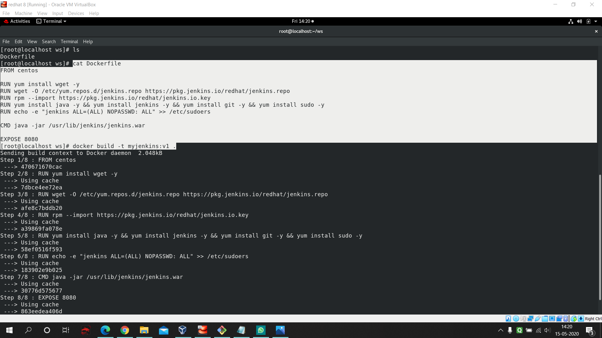Open the Devices menu in VirtualBox
602x338 pixels.
76,13
